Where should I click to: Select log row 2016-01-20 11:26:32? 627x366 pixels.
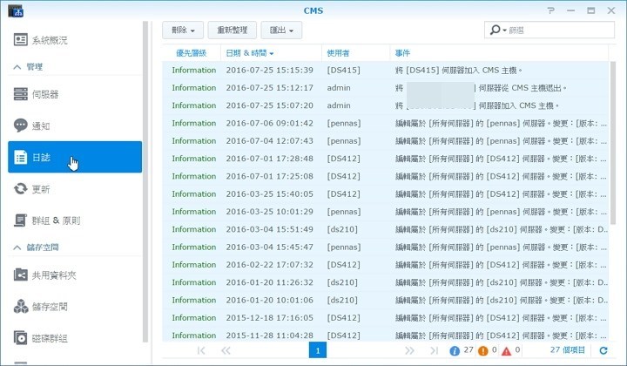[386, 282]
